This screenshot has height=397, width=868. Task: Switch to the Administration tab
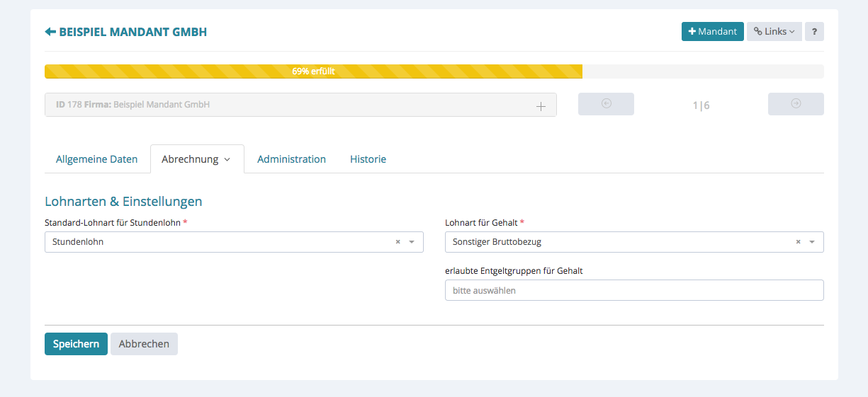coord(291,159)
